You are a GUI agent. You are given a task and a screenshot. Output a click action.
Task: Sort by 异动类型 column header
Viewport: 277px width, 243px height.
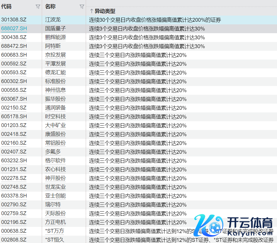105,11
